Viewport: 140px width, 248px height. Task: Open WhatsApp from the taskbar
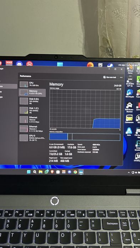[x=46, y=172]
